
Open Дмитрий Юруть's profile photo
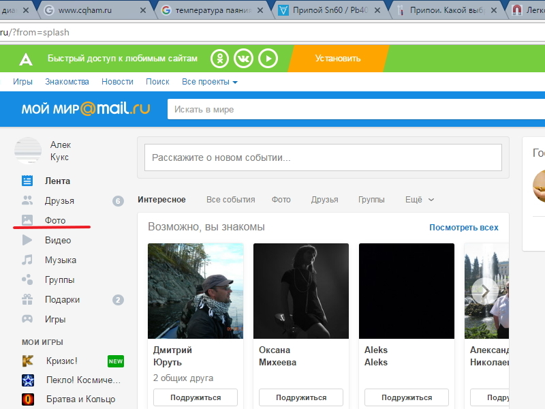(x=196, y=291)
